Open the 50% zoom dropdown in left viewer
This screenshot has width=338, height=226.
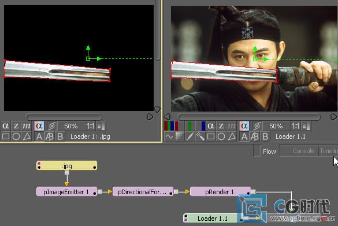tap(71, 126)
